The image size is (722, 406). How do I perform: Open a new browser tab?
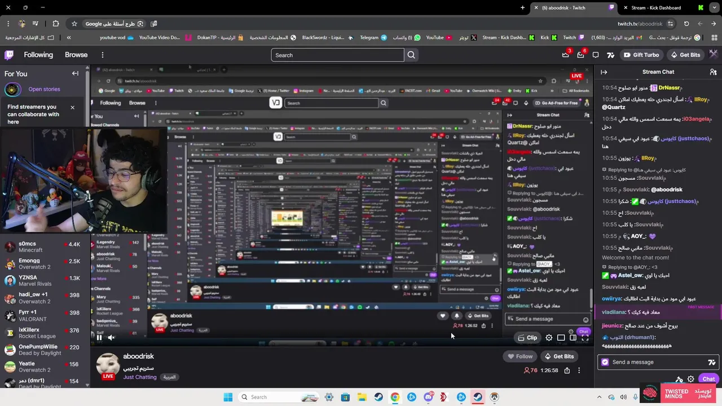click(522, 8)
